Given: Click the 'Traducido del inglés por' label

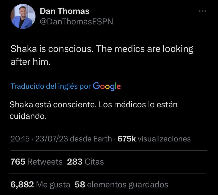Looking at the screenshot, I should pos(51,86).
